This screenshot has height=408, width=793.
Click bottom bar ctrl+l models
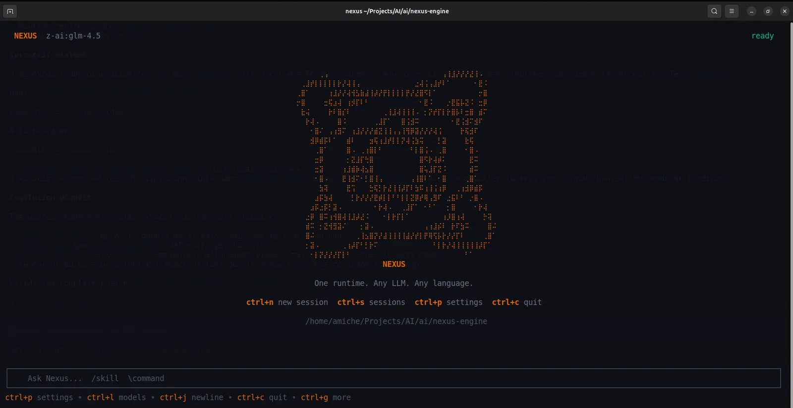(116, 398)
